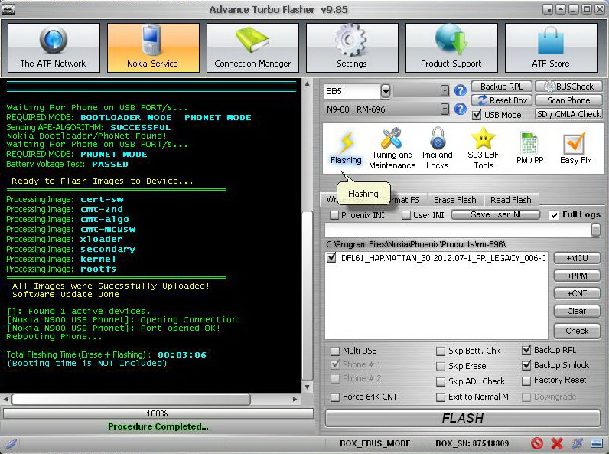Viewport: 609px width, 454px height.
Task: Open Imei and Locks section
Action: tap(438, 149)
